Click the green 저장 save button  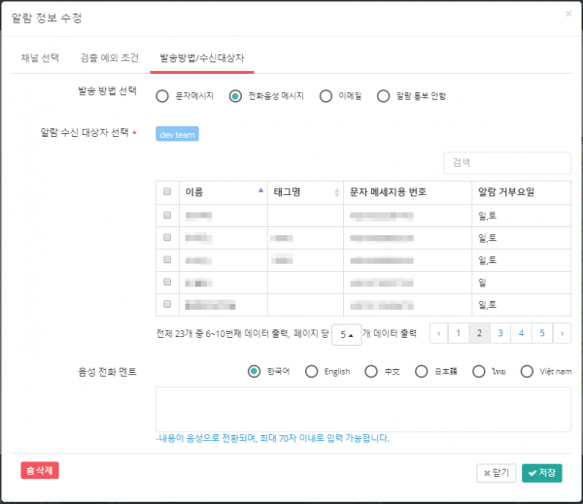pyautogui.click(x=542, y=473)
